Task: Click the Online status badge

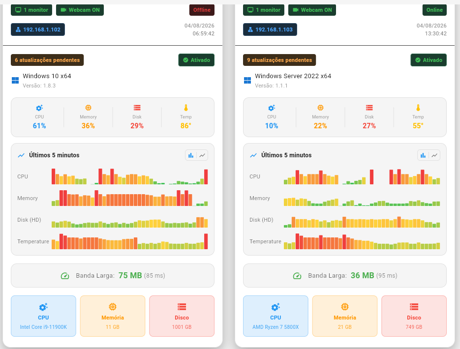Action: coord(434,10)
